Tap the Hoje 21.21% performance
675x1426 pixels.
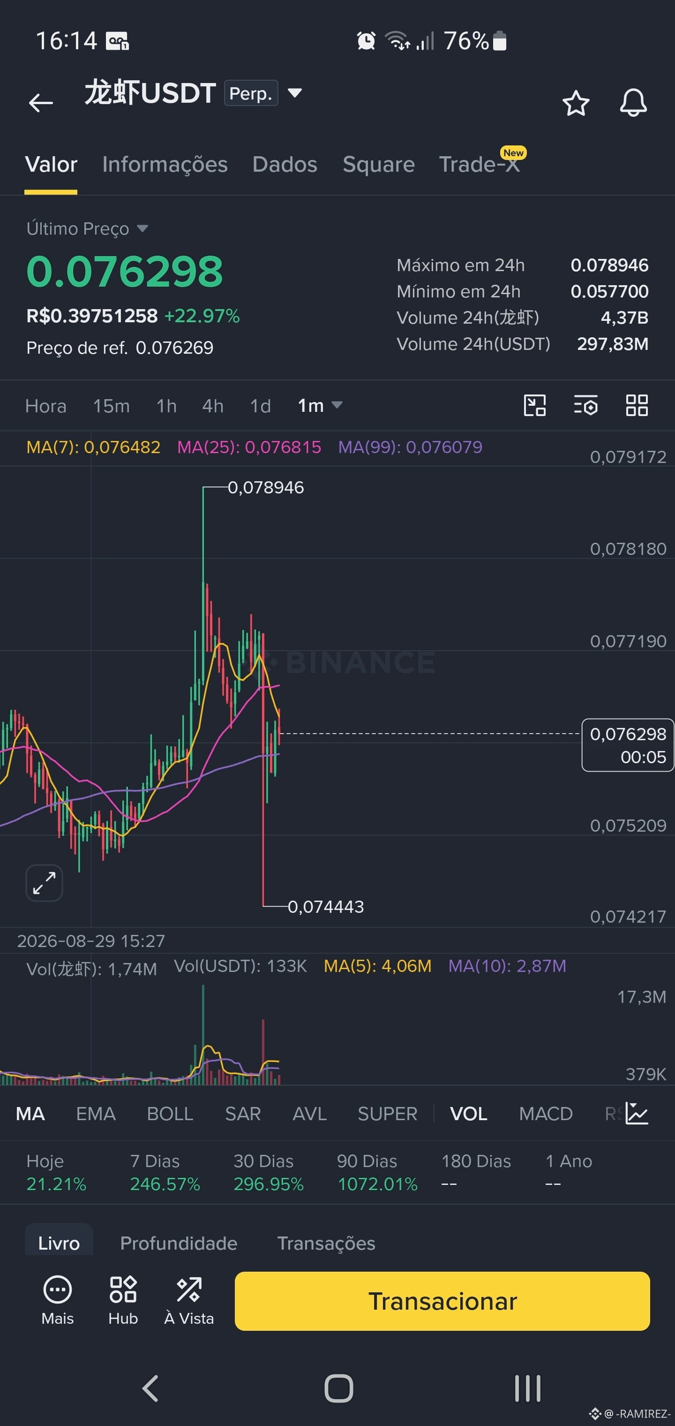(x=56, y=1173)
